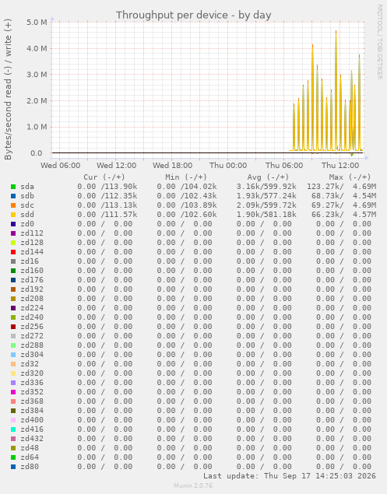Click the sdb blue legend swatch
This screenshot has width=387, height=494.
pos(13,196)
